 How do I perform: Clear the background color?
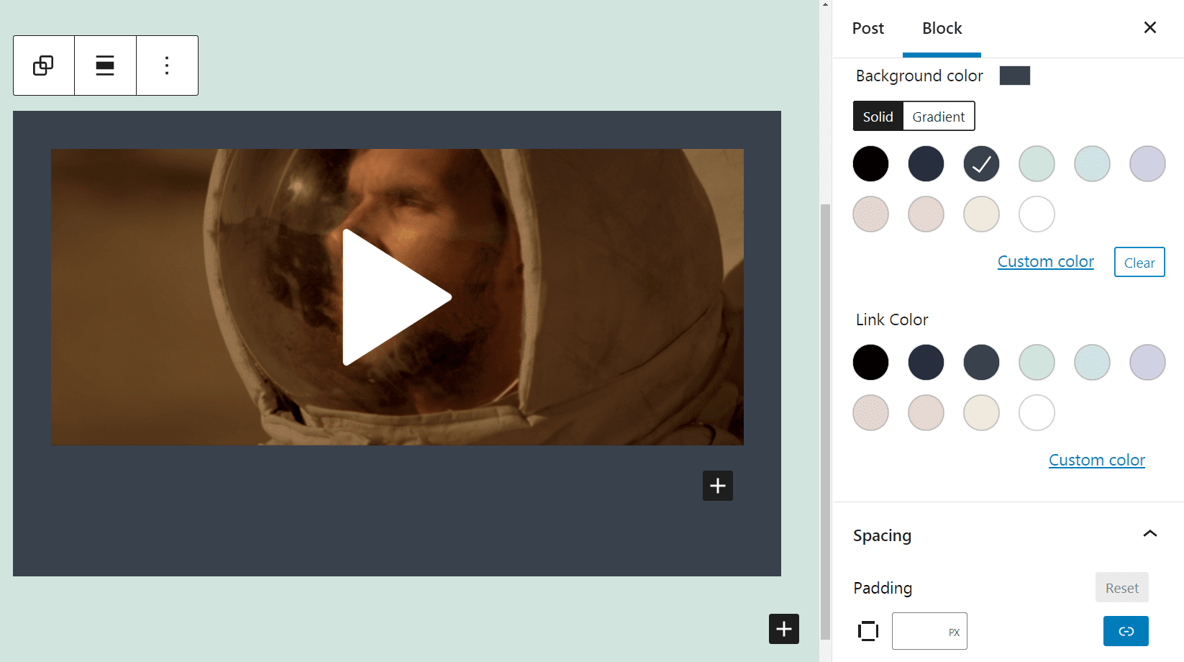1139,261
